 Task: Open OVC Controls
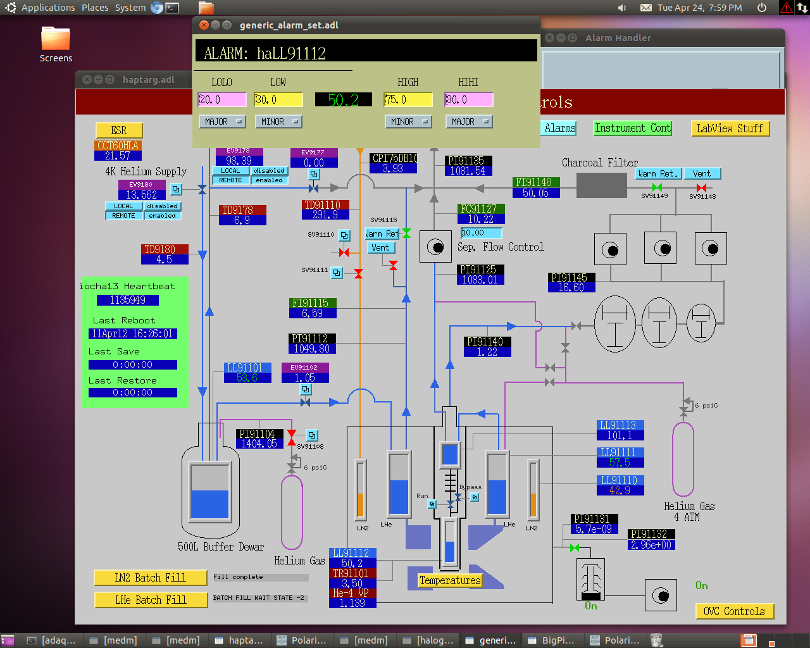(734, 611)
